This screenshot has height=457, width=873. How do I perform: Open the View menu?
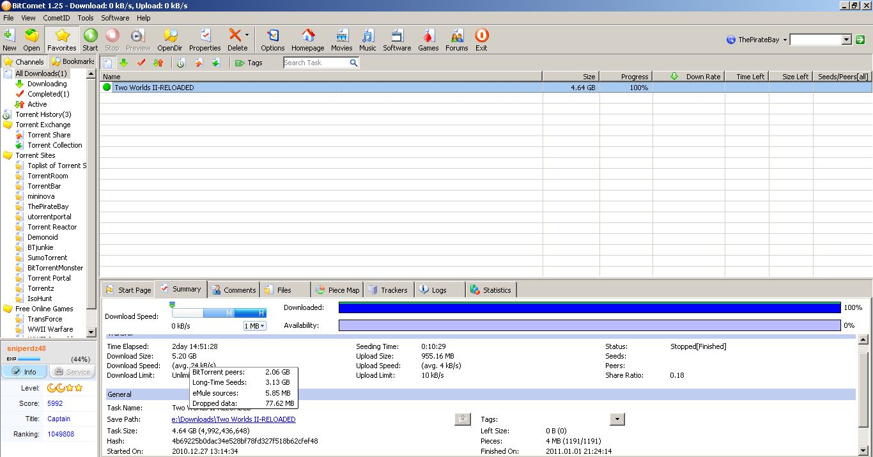[27, 18]
